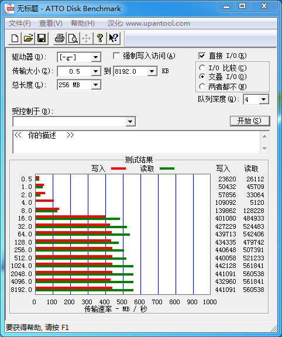Open the 总长度 256 MB dropdown
Viewport: 282px width, 337px height.
95,85
